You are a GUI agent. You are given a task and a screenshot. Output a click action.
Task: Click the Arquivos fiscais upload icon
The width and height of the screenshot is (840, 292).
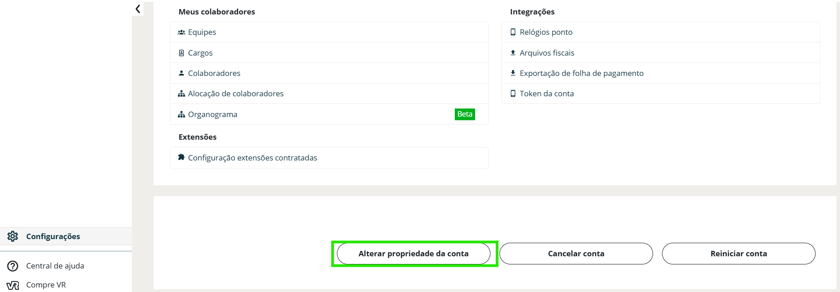click(x=513, y=53)
